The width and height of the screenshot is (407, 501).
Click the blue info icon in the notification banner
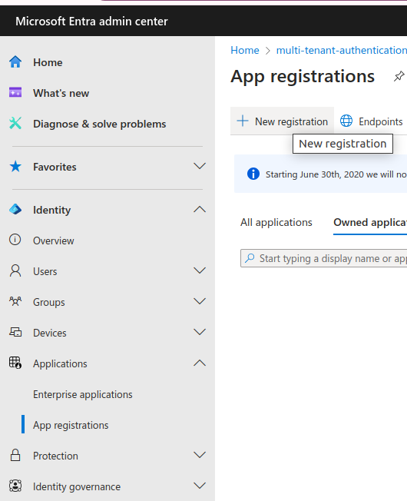tap(253, 174)
